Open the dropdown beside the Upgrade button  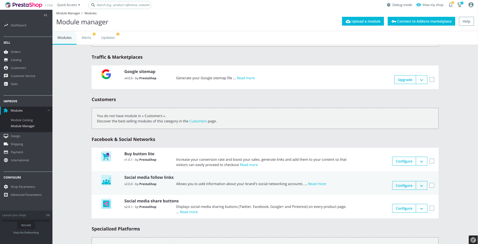(422, 79)
